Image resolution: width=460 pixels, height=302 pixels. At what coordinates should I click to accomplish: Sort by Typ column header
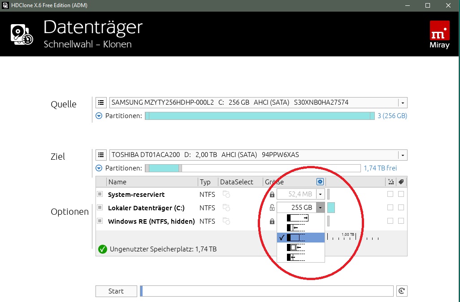coord(208,182)
